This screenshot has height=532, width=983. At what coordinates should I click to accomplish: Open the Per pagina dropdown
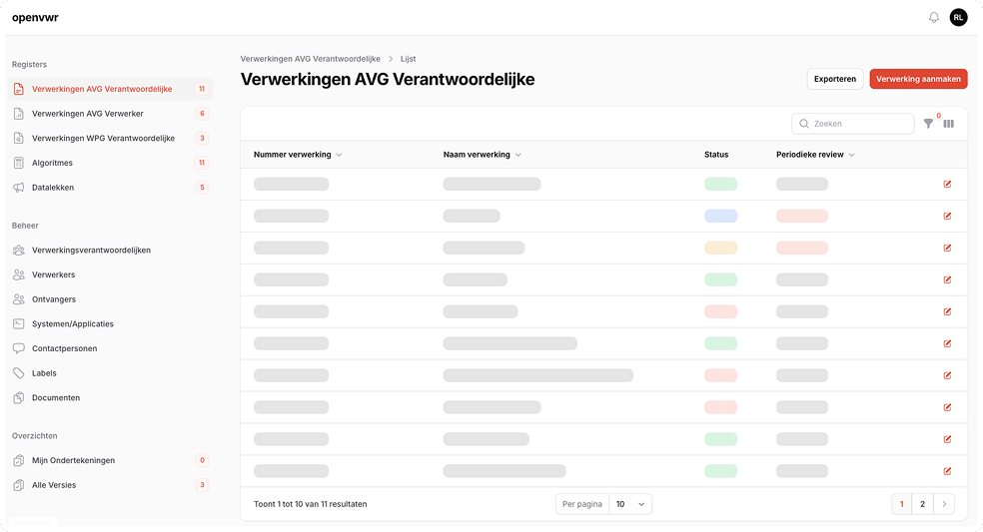(x=629, y=504)
